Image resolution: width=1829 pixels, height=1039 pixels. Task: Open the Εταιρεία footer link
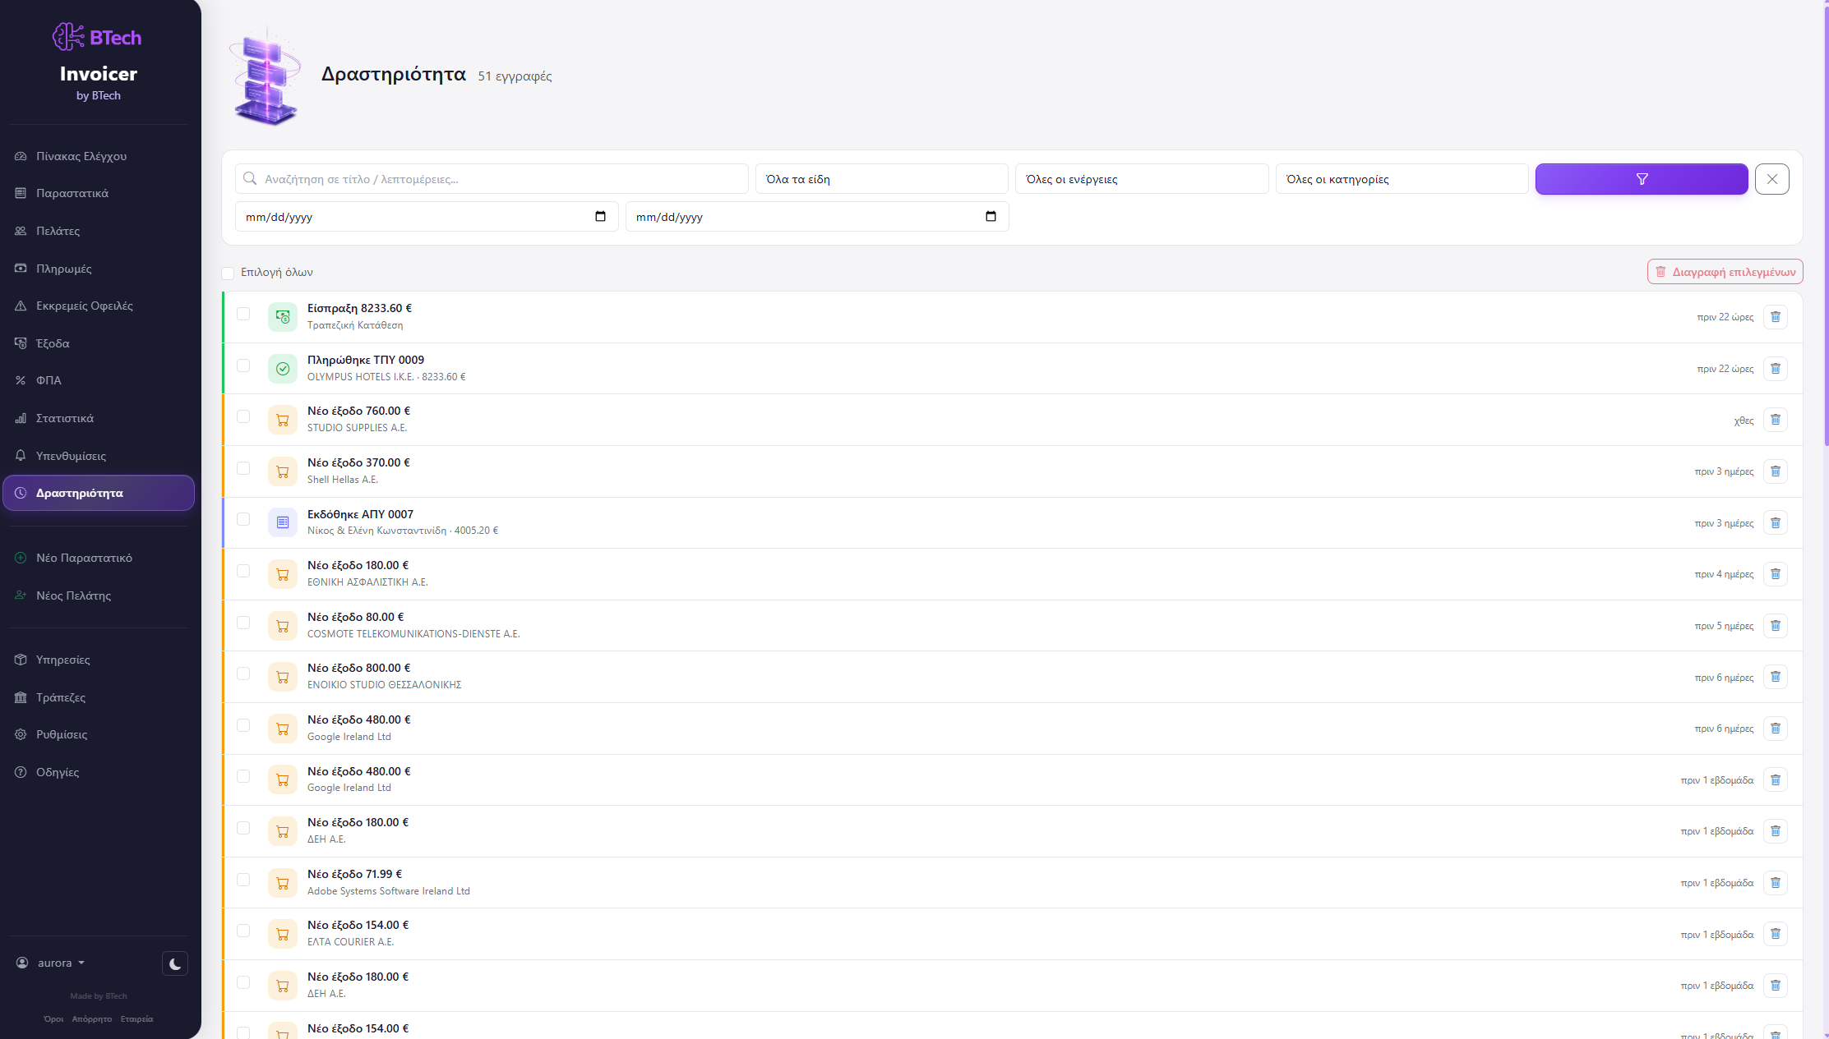tap(136, 1019)
